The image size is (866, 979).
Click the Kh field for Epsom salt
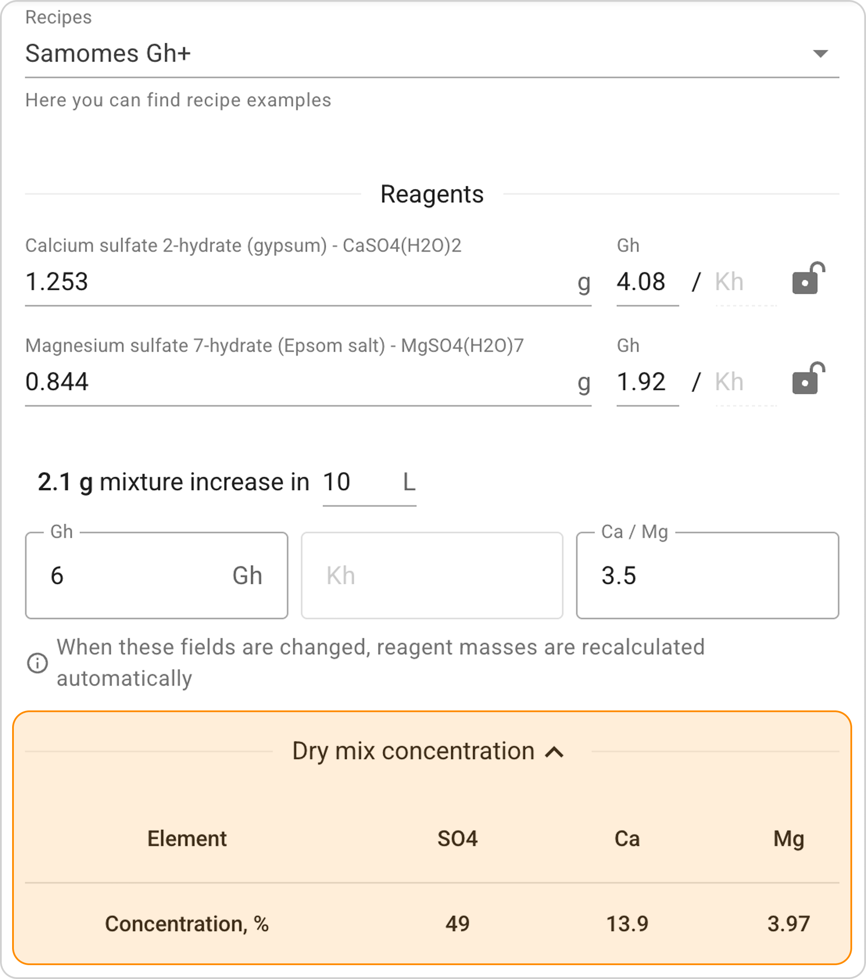pos(744,382)
